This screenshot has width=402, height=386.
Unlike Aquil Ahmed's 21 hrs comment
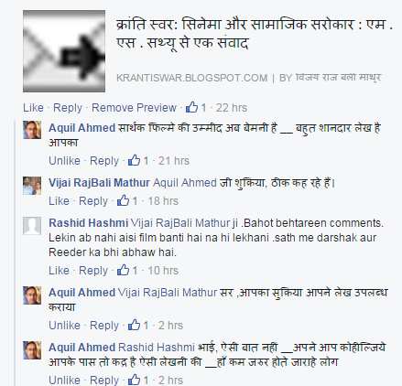[64, 161]
